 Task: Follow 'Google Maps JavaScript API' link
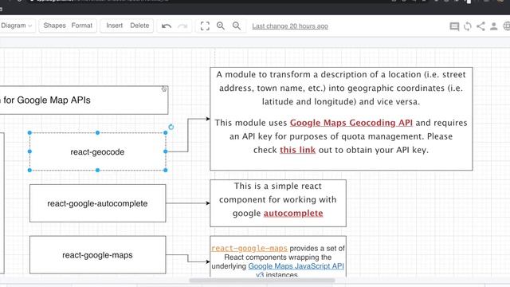[x=296, y=266]
